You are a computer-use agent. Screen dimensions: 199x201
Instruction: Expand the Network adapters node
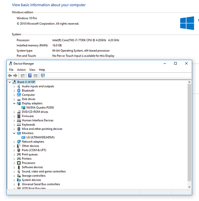click(x=14, y=142)
